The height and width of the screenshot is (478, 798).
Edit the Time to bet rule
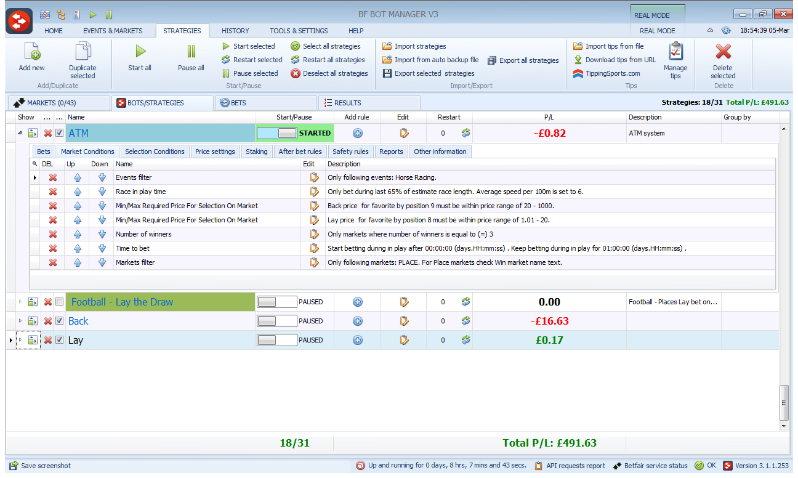[314, 248]
